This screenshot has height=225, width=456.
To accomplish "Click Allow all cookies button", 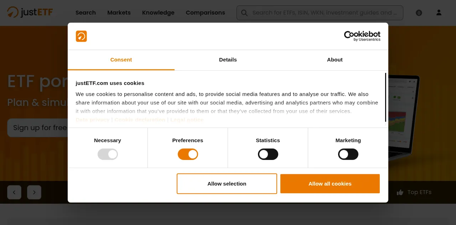I will (330, 184).
